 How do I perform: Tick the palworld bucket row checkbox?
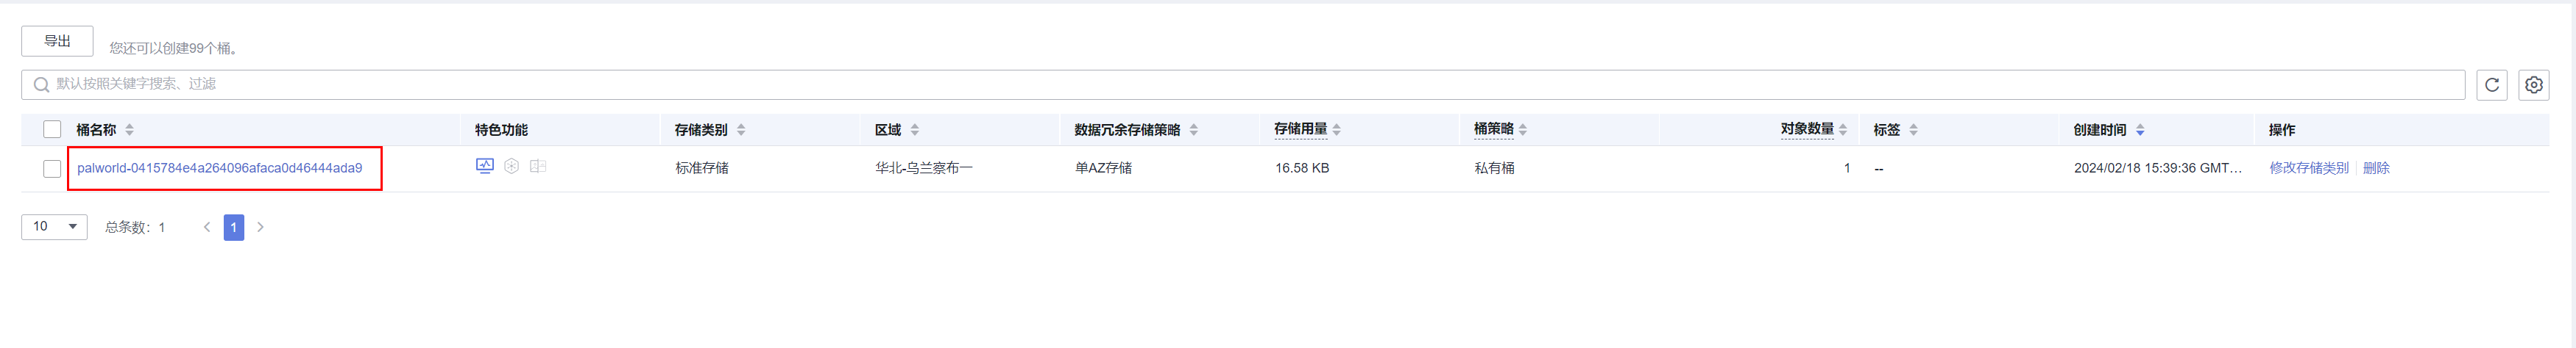[52, 169]
